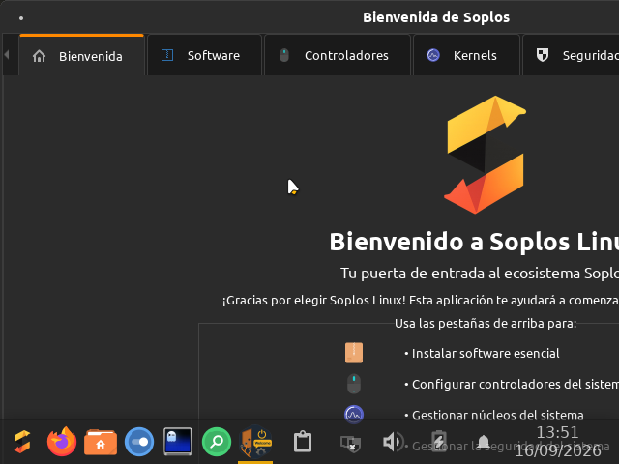
Task: Click the mouse icon beside Configurar controladores
Action: click(354, 384)
